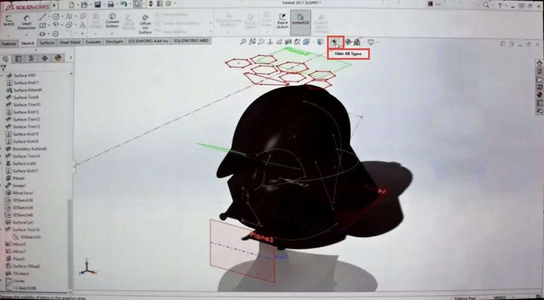Click the Section View icon
Image resolution: width=544 pixels, height=300 pixels.
click(x=288, y=42)
